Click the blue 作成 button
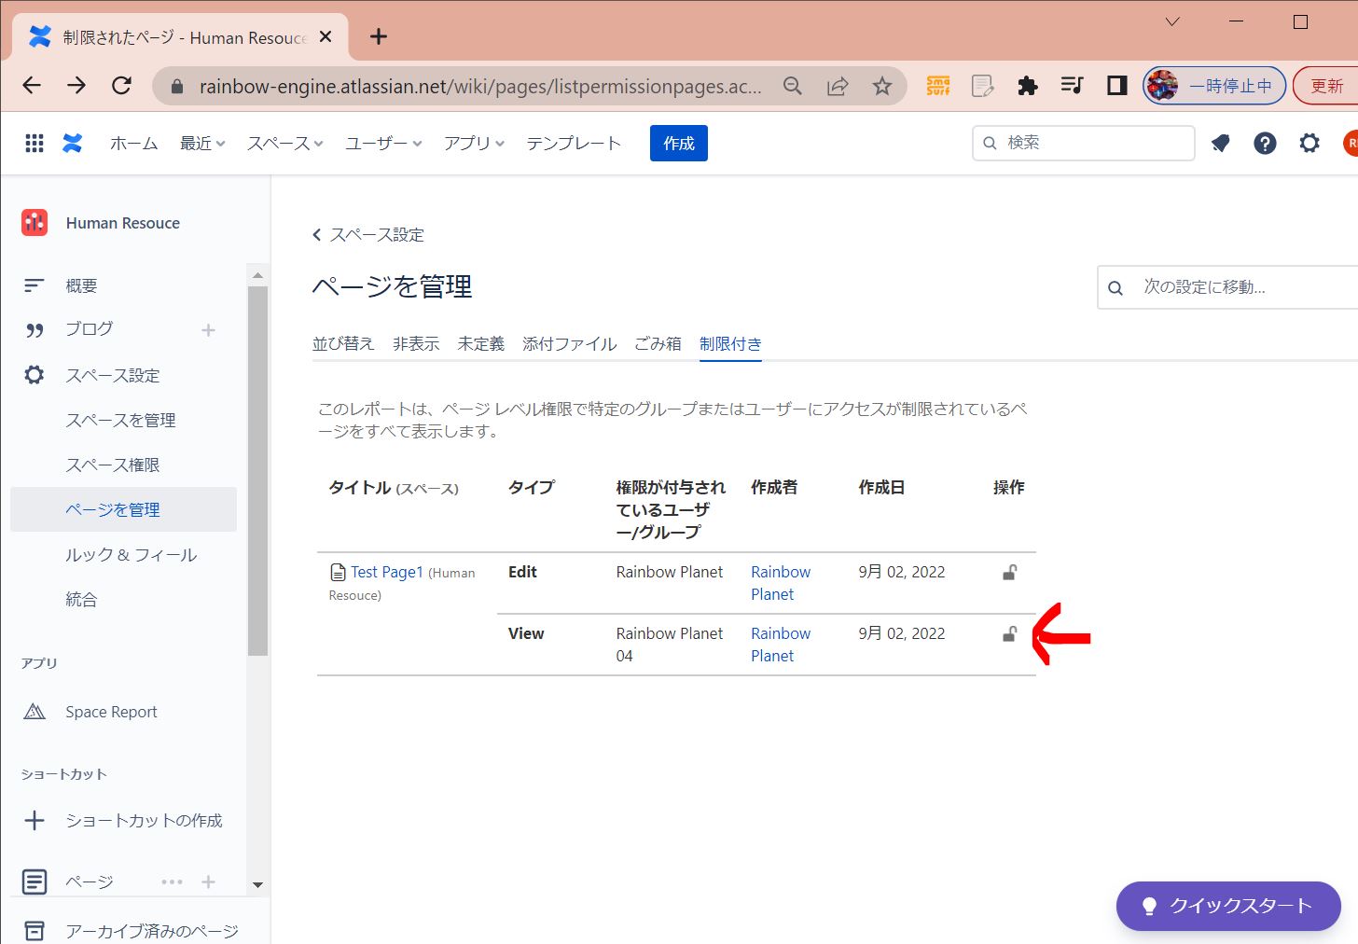Screen dimensions: 1358x944 (678, 143)
